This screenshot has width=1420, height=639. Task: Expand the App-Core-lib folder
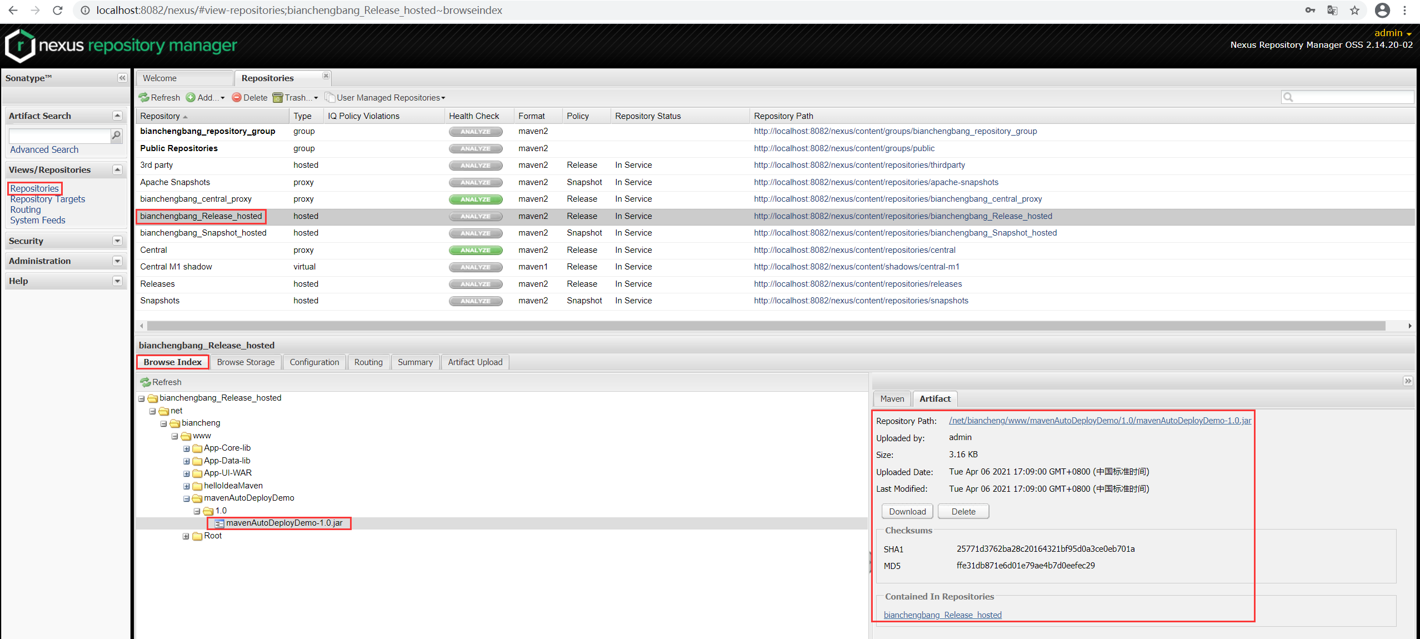pos(187,448)
